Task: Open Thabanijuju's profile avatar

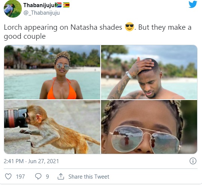Action: 13,9
